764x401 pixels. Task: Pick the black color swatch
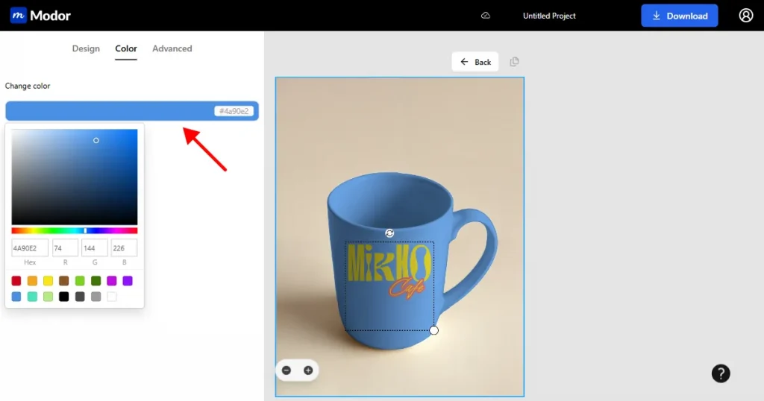pyautogui.click(x=64, y=297)
